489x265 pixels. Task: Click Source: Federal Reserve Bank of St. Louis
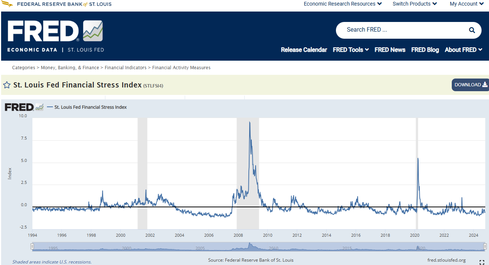(x=251, y=260)
